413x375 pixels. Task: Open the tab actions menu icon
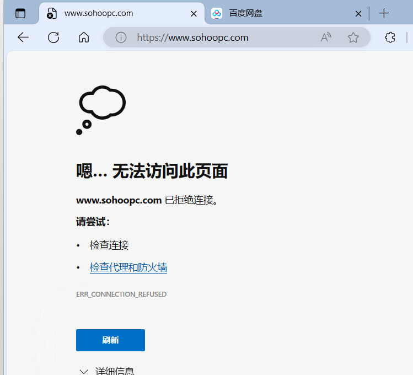click(x=20, y=13)
